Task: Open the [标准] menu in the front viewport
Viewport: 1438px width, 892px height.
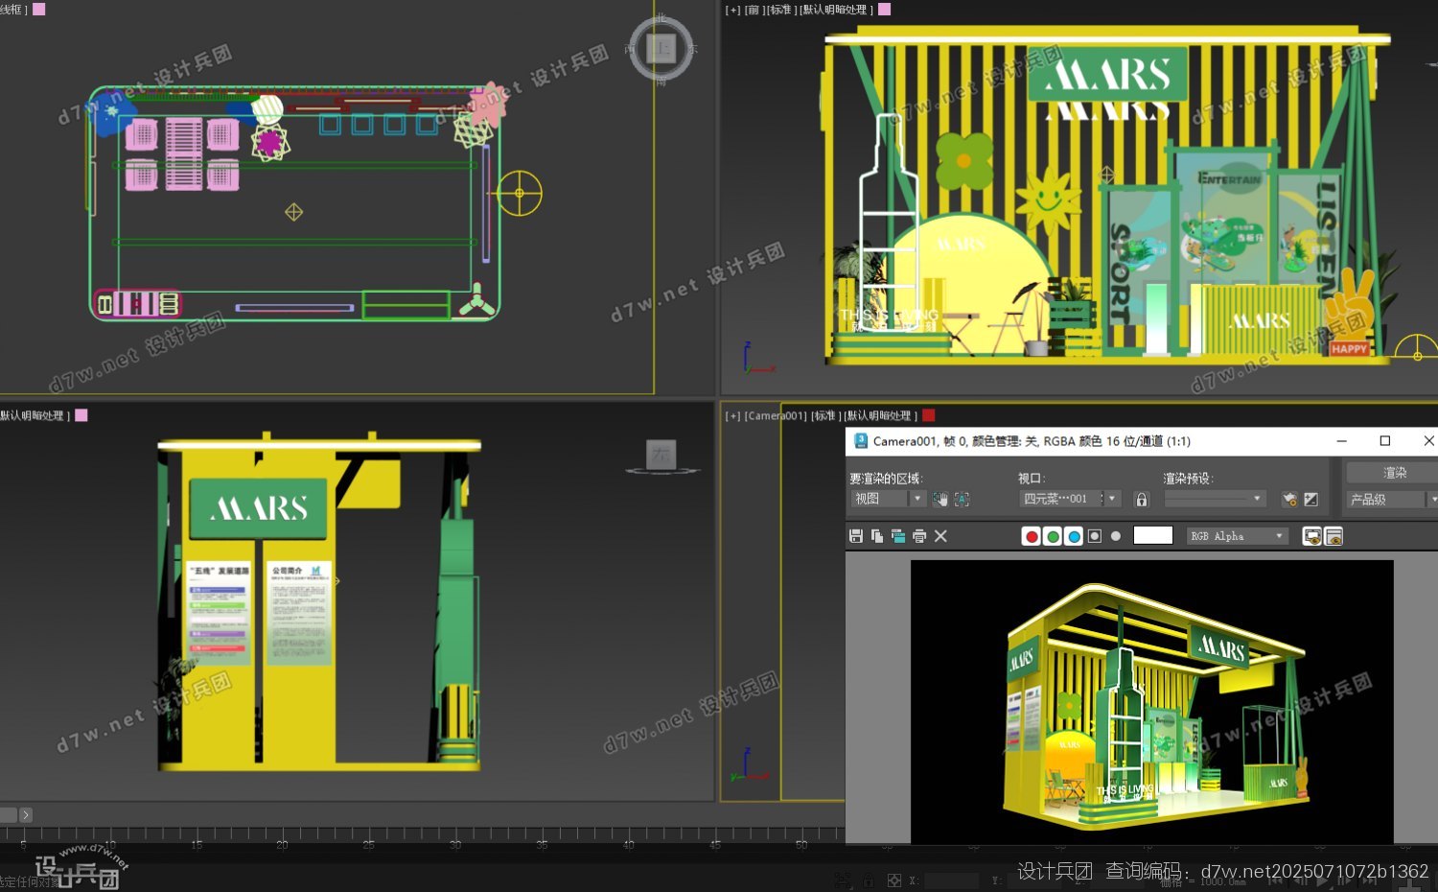Action: tap(780, 10)
